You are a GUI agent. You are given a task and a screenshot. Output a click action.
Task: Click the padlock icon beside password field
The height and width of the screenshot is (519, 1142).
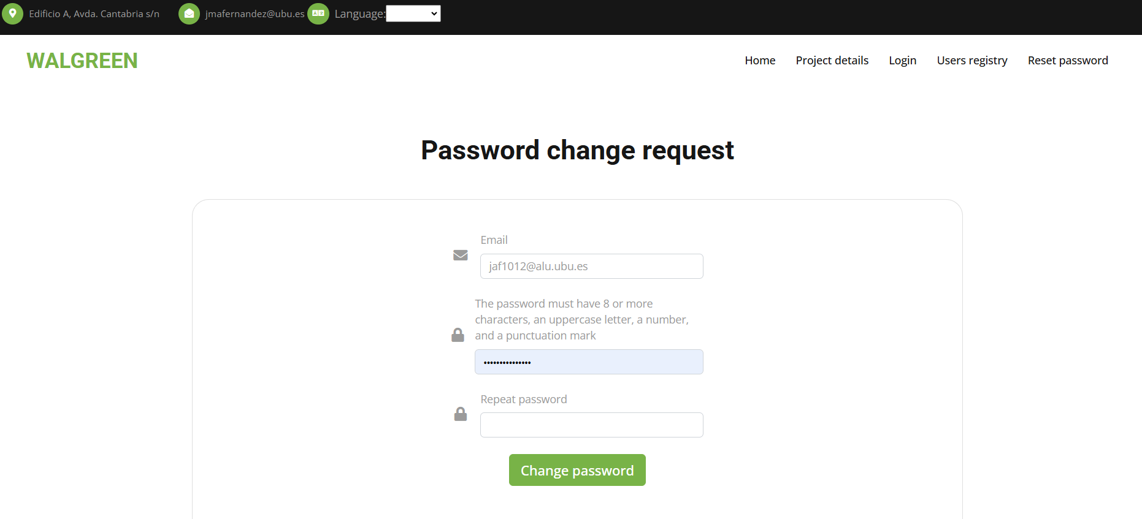coord(458,335)
